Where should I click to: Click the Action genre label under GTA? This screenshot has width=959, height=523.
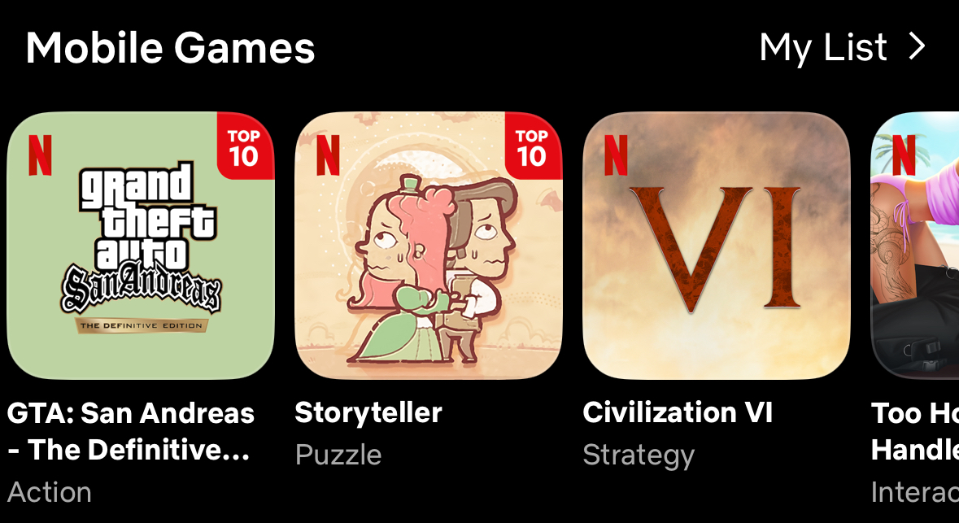[50, 492]
